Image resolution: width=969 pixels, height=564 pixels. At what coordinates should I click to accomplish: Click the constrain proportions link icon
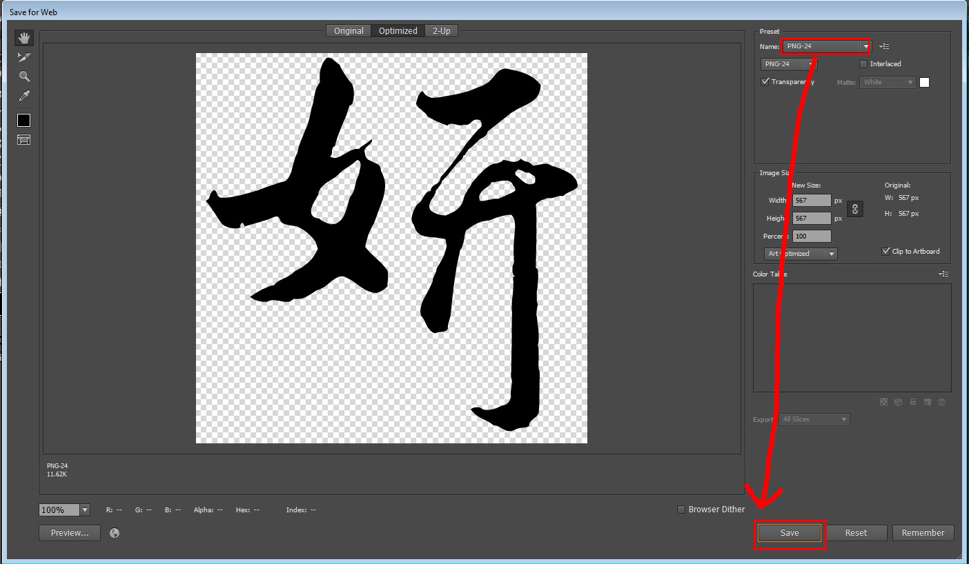pos(854,209)
